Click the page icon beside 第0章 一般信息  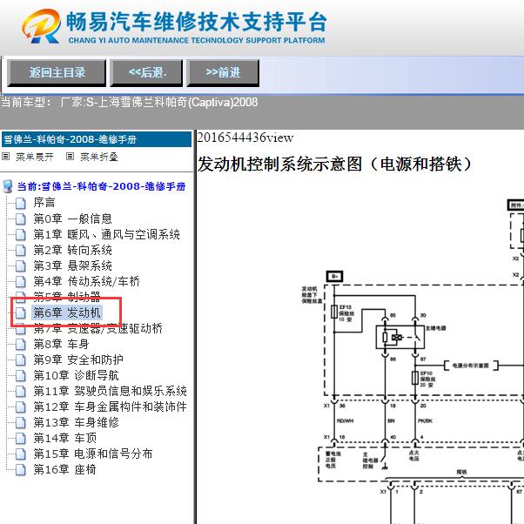(x=21, y=218)
